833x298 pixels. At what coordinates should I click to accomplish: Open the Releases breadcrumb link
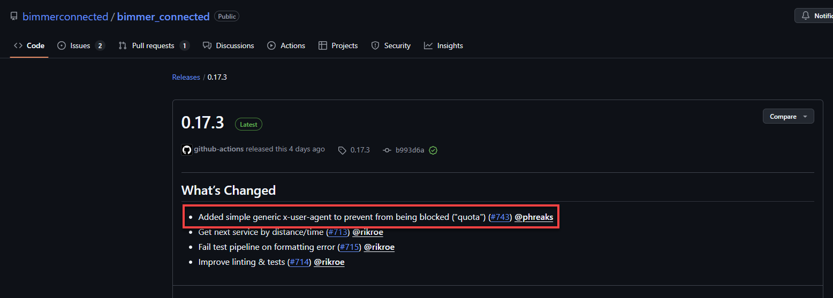pyautogui.click(x=186, y=77)
